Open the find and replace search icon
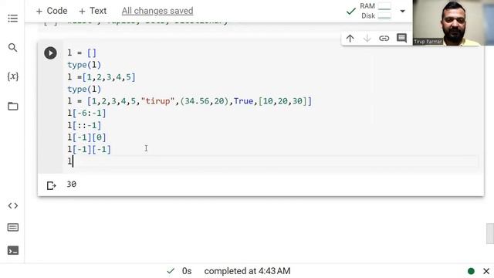Screen dimensions: 494x278 coord(12,48)
